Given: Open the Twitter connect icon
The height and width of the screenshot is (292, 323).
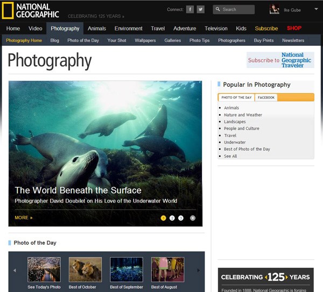Looking at the screenshot, I should tap(200, 9).
